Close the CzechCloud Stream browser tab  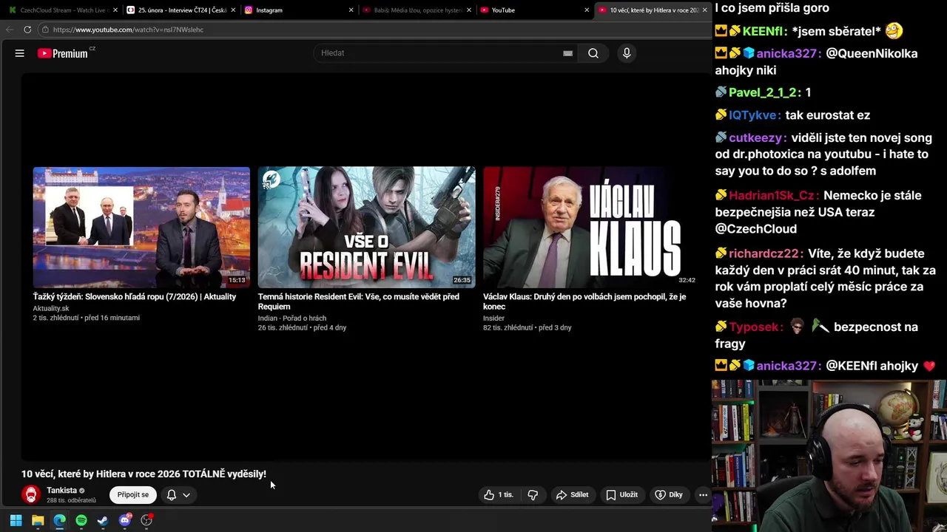tap(115, 10)
